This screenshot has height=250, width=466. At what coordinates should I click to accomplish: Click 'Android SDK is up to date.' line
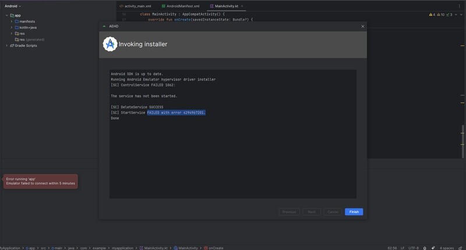137,74
